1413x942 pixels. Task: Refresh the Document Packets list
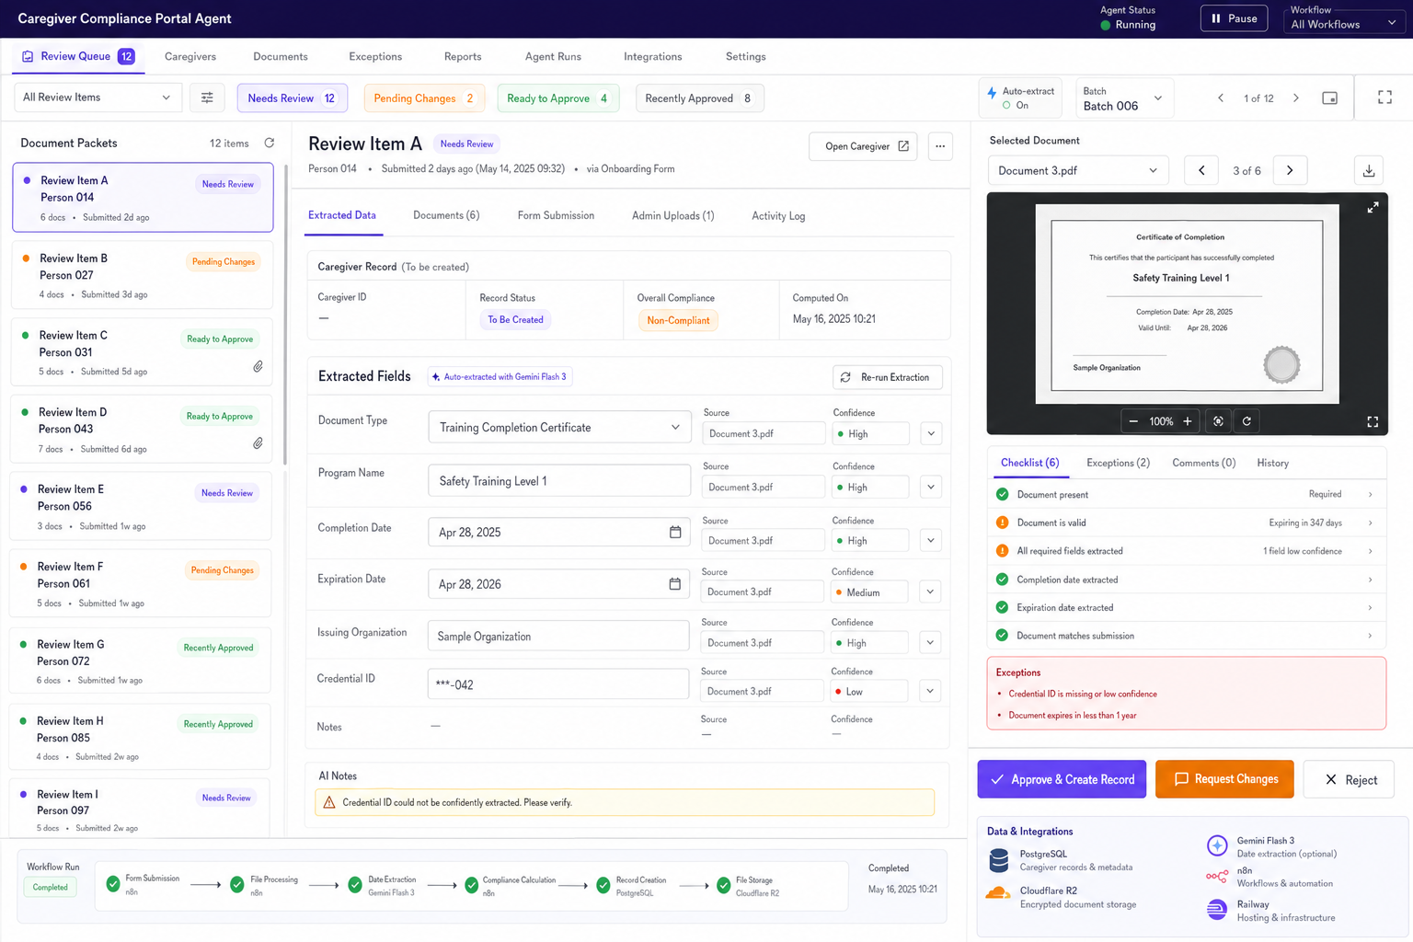[270, 143]
